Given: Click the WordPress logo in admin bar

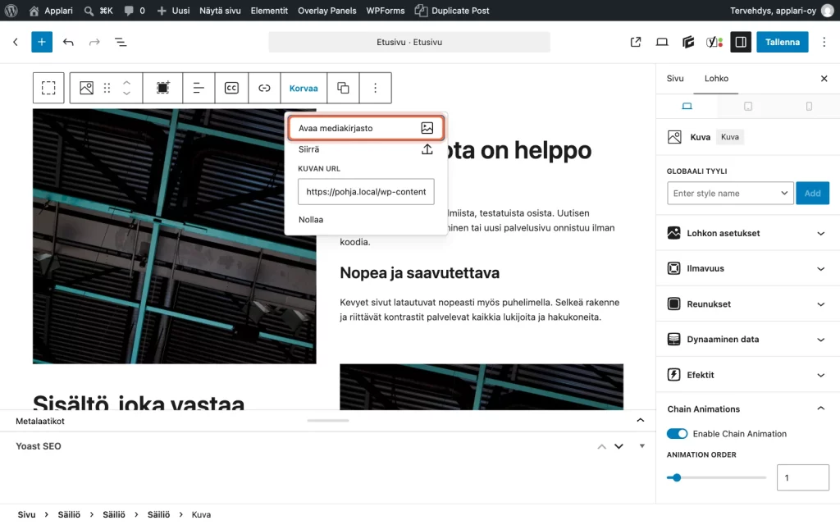Looking at the screenshot, I should click(11, 10).
